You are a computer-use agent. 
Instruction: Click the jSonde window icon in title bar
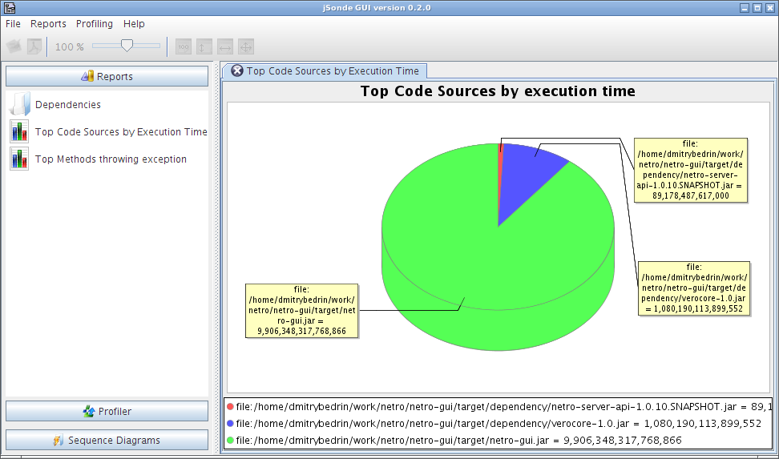click(10, 7)
